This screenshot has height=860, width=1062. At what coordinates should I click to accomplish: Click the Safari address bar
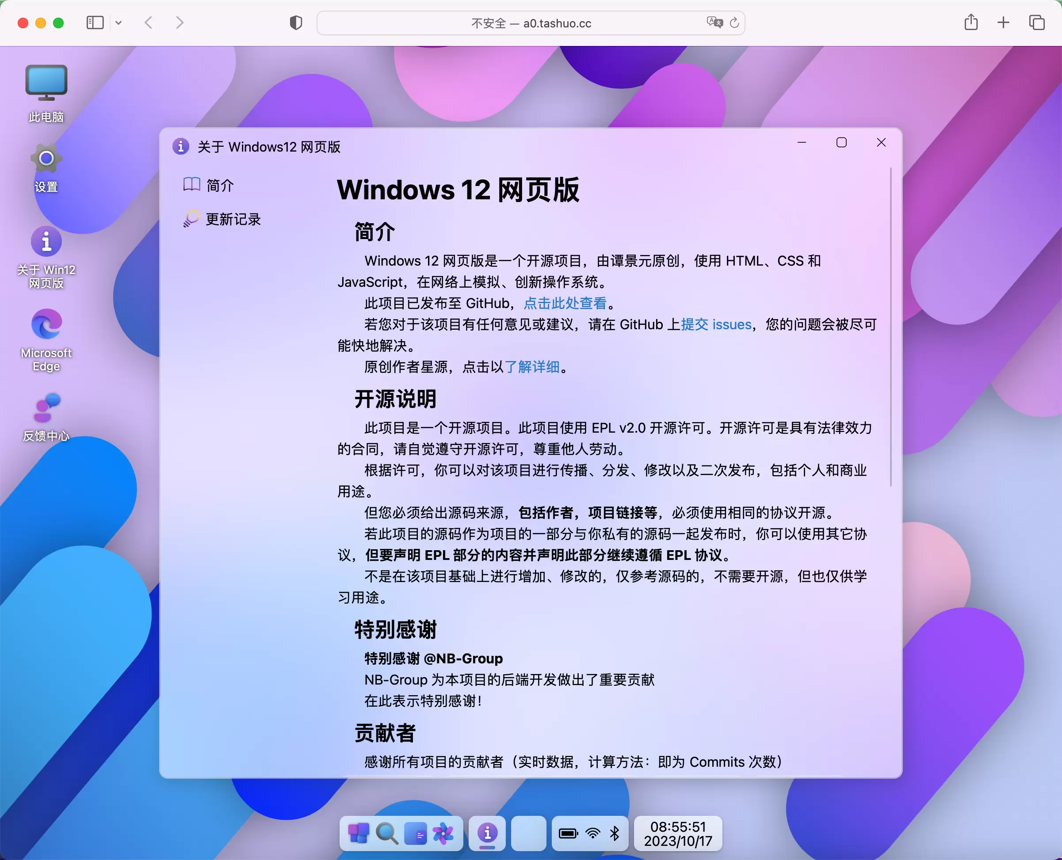pyautogui.click(x=531, y=23)
